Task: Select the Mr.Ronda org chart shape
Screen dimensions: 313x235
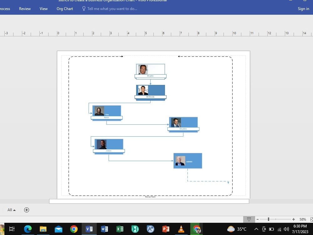Action: 151,92
